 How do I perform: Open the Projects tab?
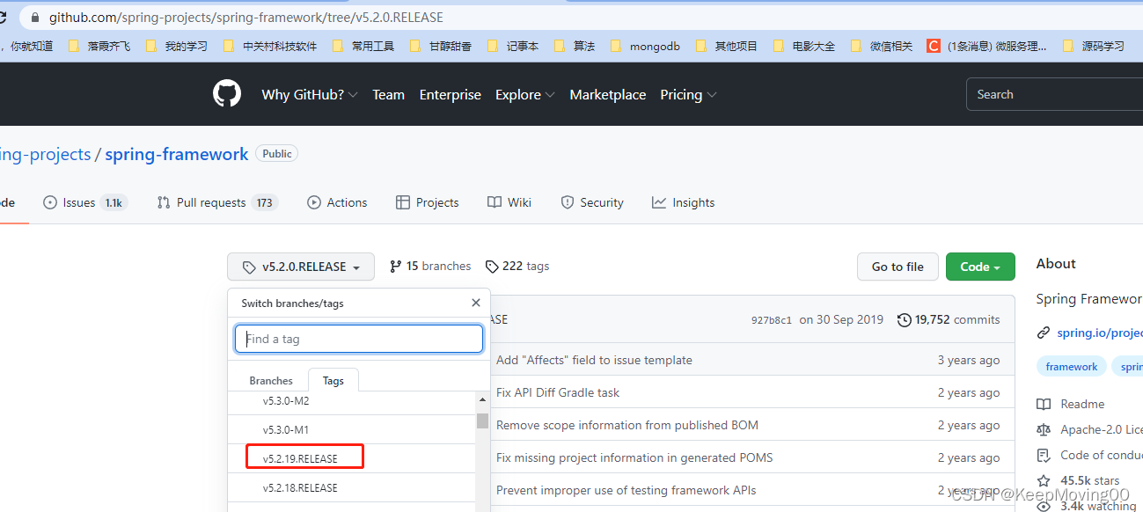point(428,202)
